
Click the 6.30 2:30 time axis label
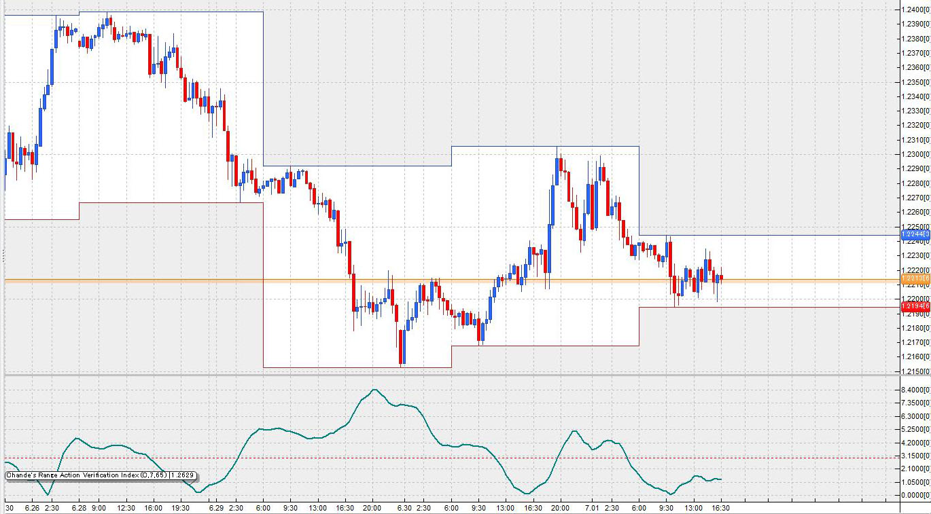coord(413,508)
